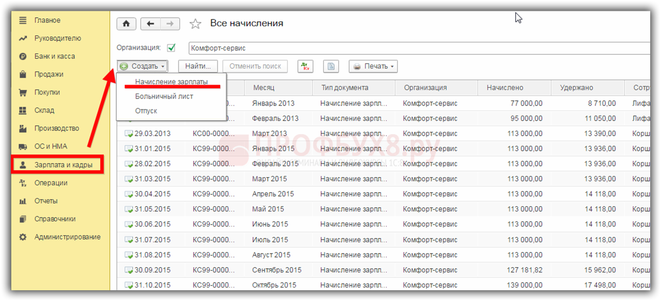Open the Печать dropdown menu
The height and width of the screenshot is (301, 661).
coord(373,66)
